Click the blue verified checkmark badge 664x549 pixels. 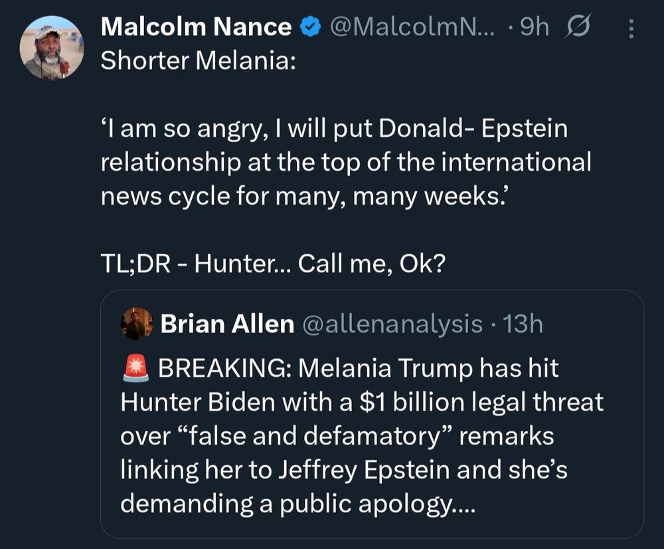(x=310, y=27)
